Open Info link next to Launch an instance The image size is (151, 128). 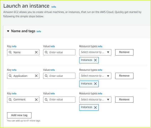(54, 7)
